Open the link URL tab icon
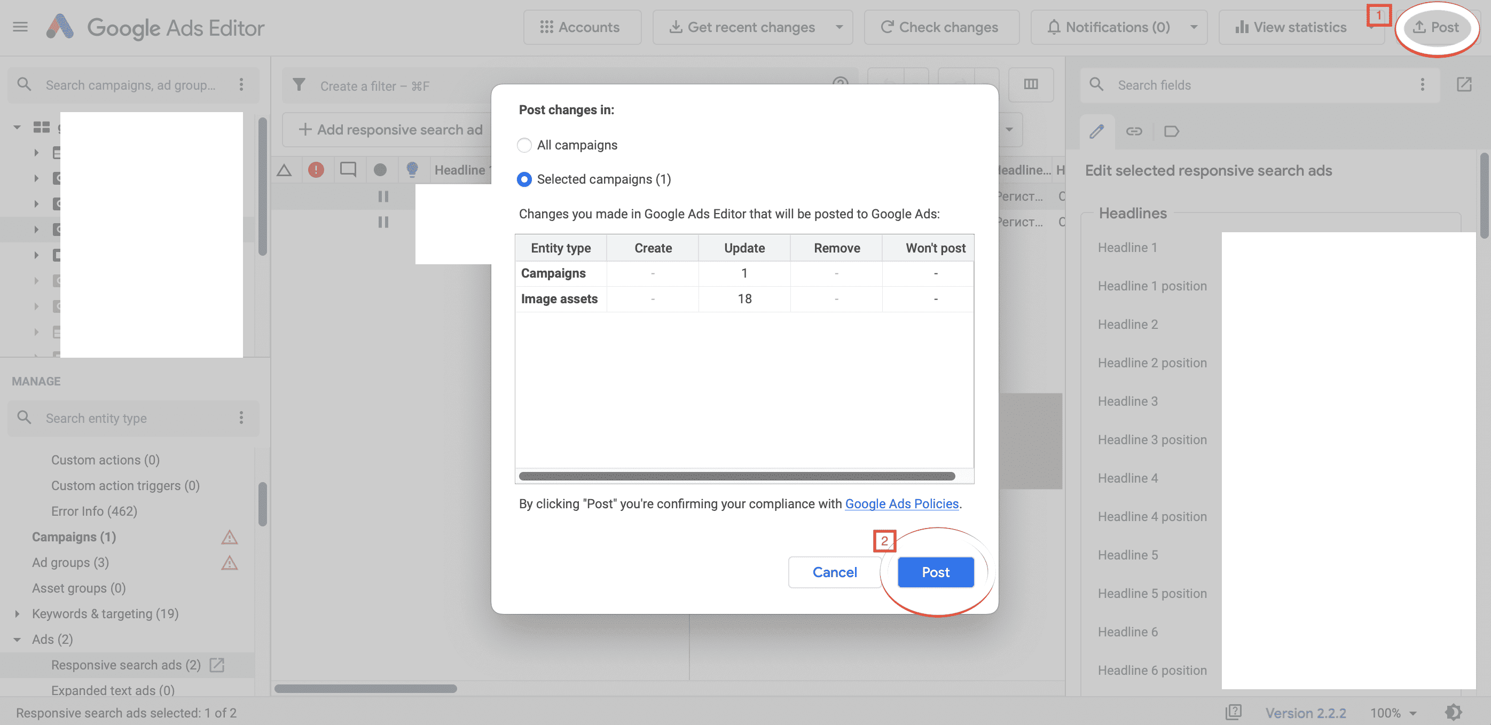 pos(1133,131)
